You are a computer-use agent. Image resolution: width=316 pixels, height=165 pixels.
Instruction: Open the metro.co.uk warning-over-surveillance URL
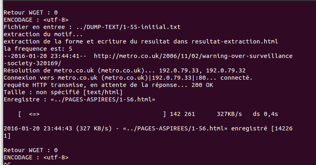[x=193, y=56]
